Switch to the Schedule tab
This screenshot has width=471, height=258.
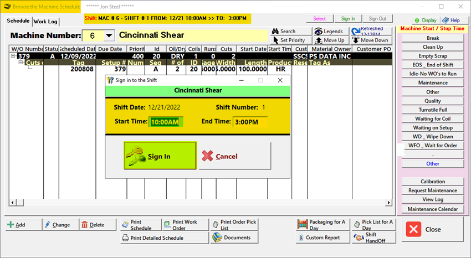click(x=18, y=20)
